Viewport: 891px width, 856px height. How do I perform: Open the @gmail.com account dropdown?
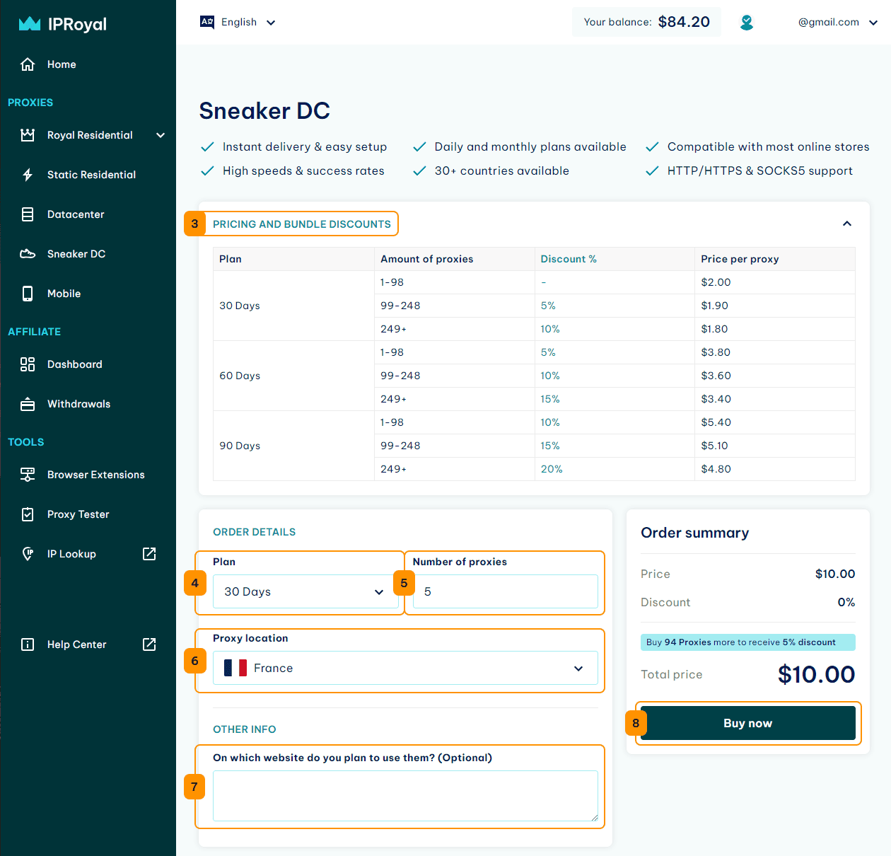[838, 23]
